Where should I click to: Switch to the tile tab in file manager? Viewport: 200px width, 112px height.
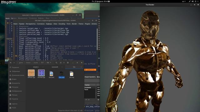tap(74, 67)
